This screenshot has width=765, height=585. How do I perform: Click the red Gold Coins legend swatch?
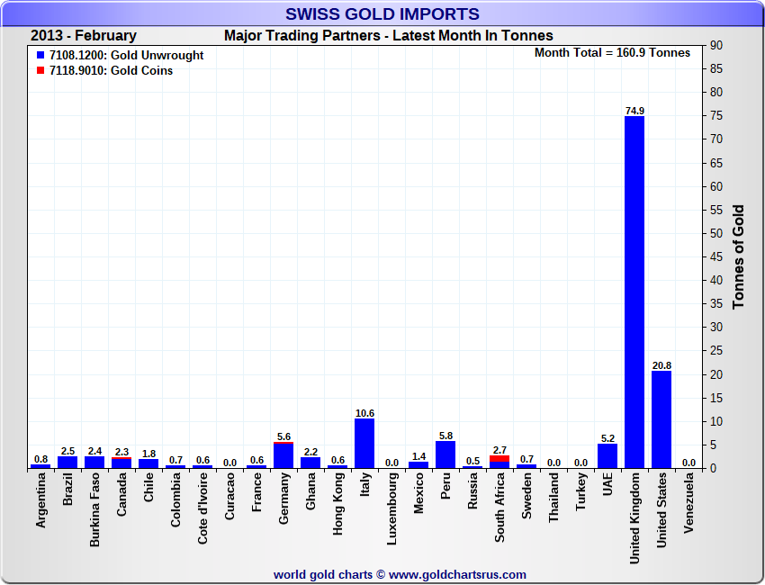click(x=41, y=71)
